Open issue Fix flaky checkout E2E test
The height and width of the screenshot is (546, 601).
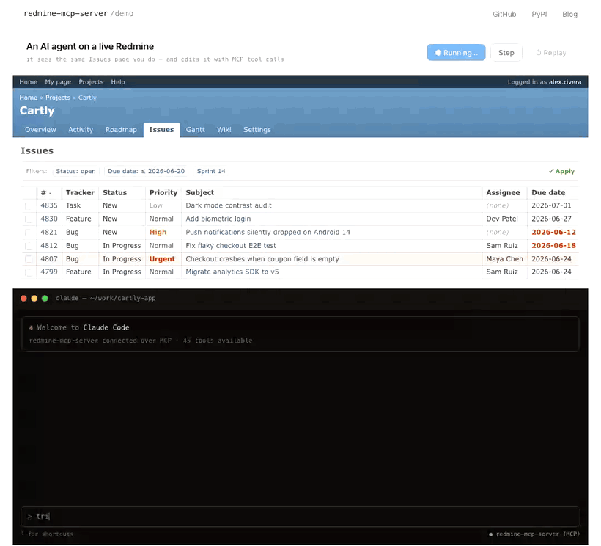click(231, 246)
